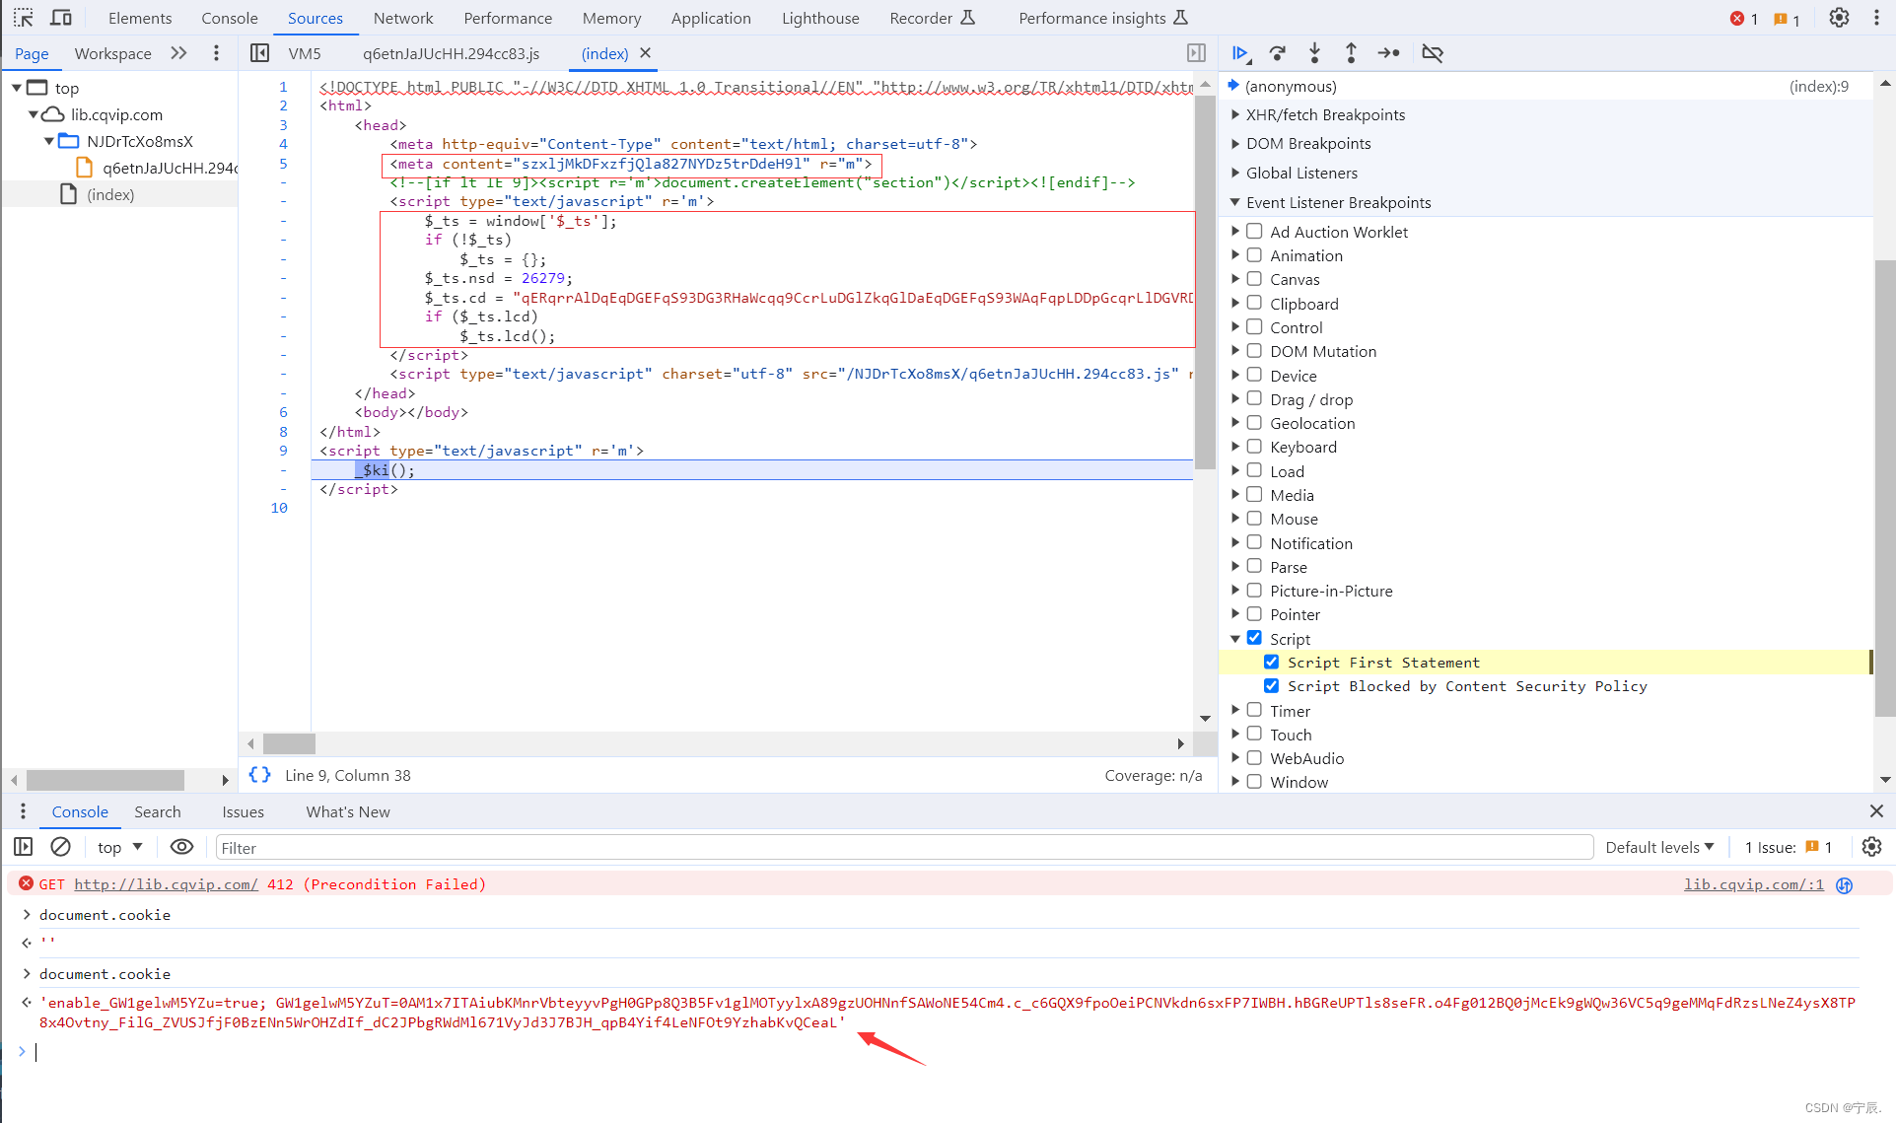Image resolution: width=1896 pixels, height=1123 pixels.
Task: Switch to the Network tab
Action: [x=402, y=18]
